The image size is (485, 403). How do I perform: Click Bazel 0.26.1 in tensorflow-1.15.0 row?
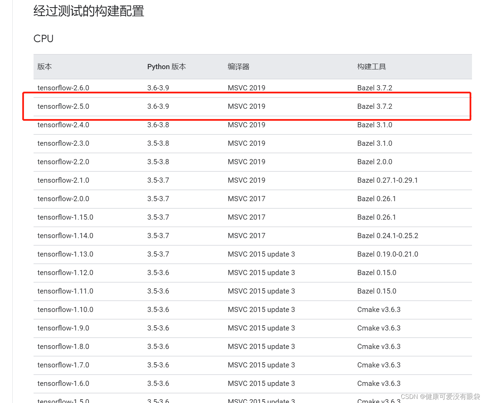point(377,217)
